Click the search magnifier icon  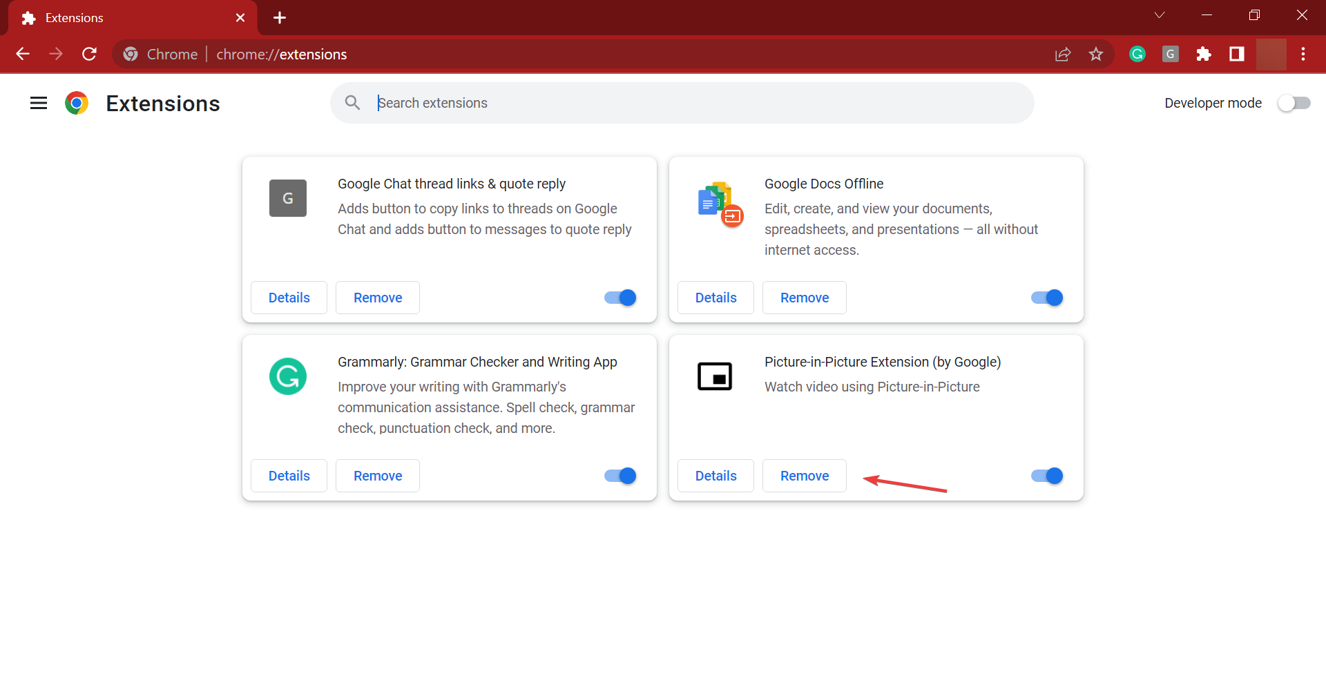click(352, 103)
